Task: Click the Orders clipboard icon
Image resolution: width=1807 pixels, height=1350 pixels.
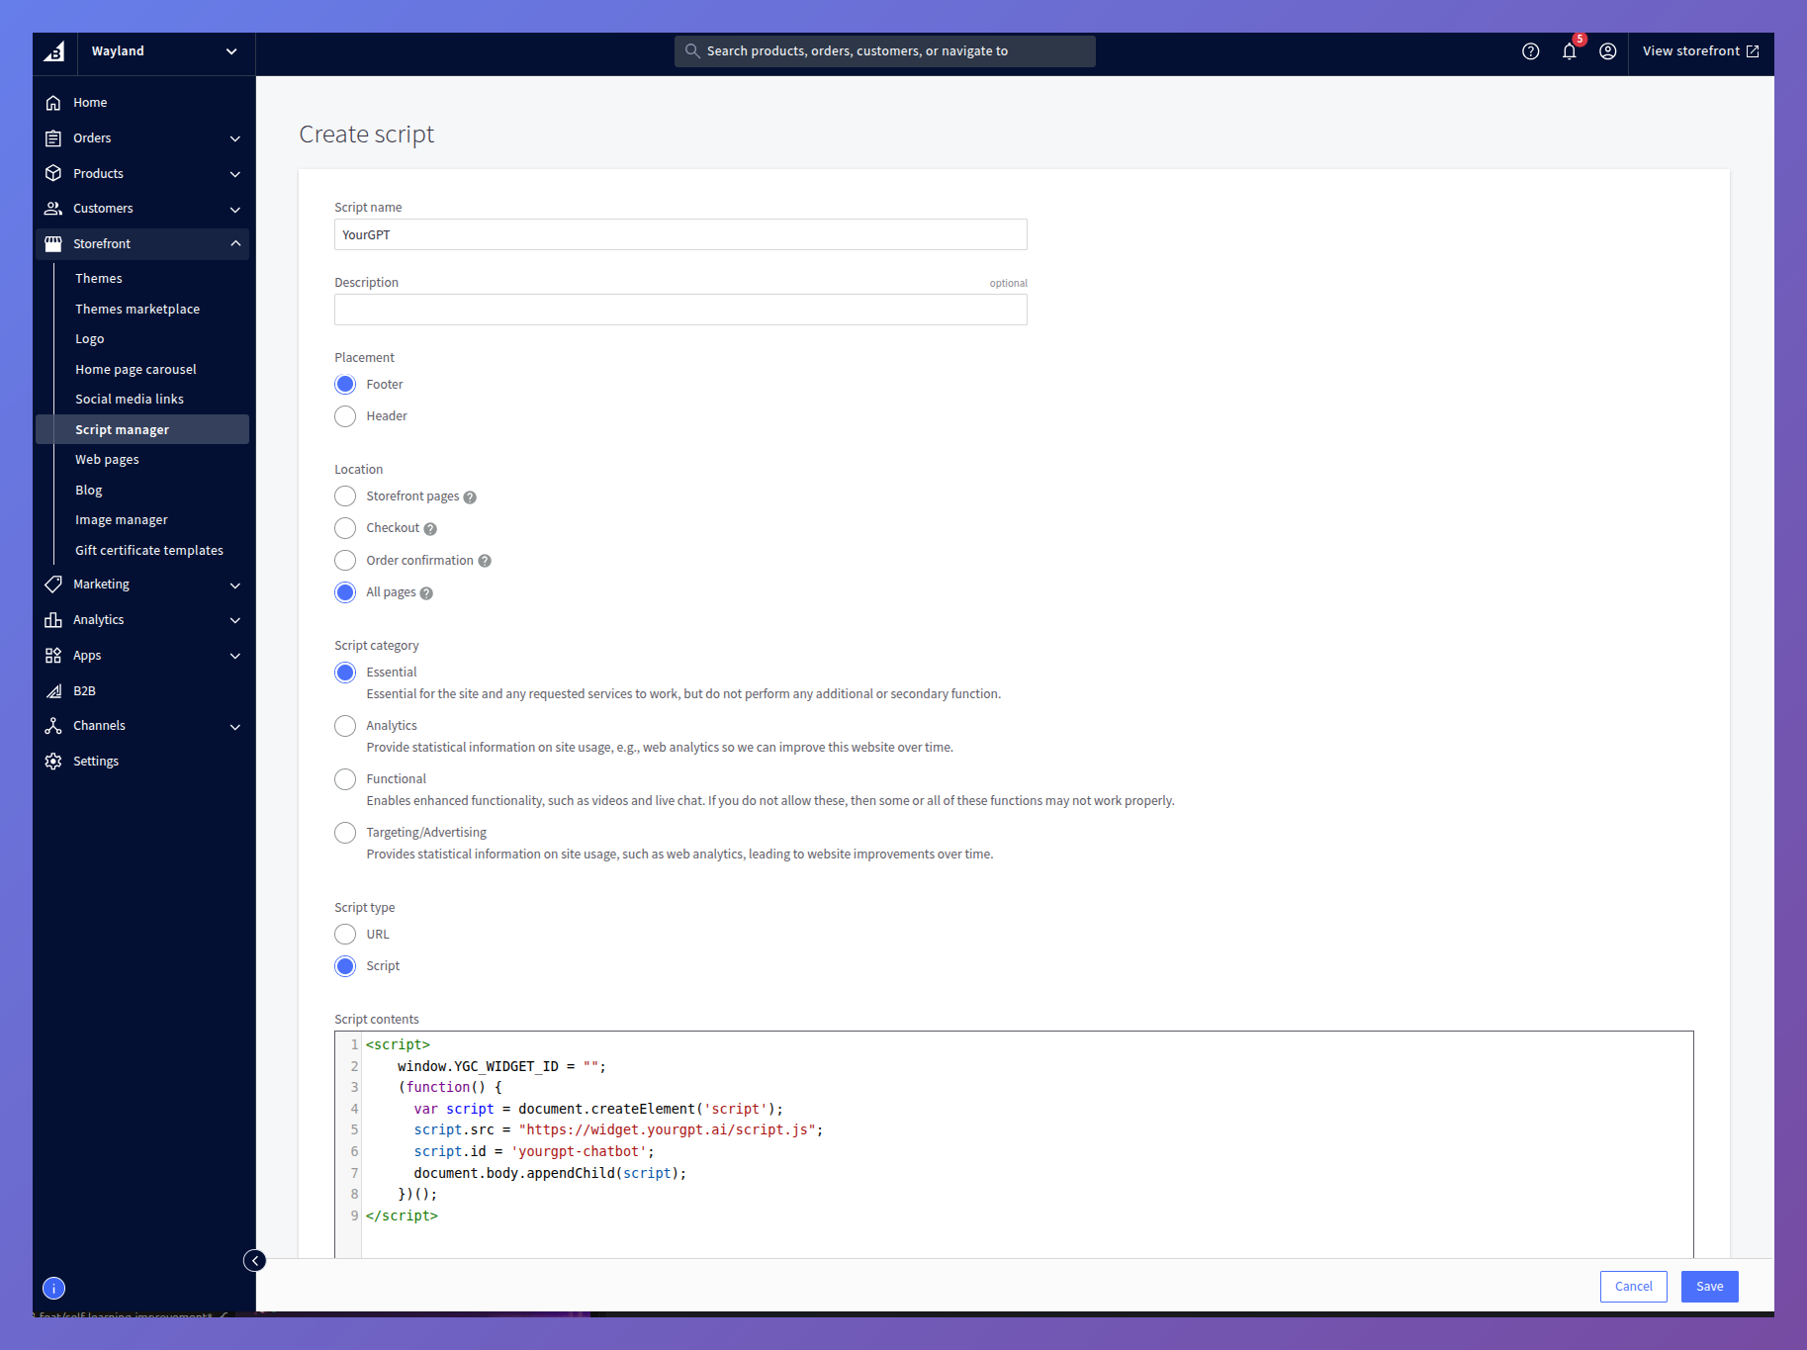Action: tap(53, 138)
